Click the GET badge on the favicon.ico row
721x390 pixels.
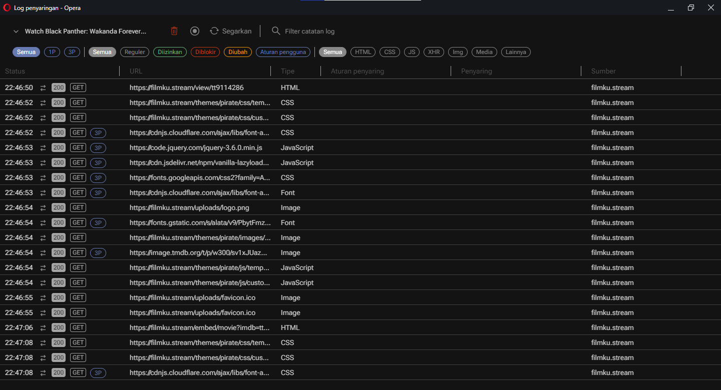click(x=78, y=297)
